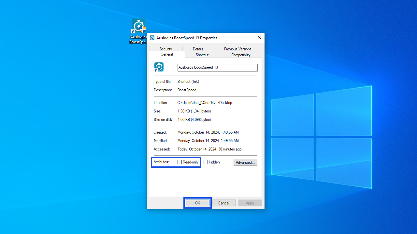Switch to the Shortcut tab
The image size is (417, 234).
[x=202, y=55]
